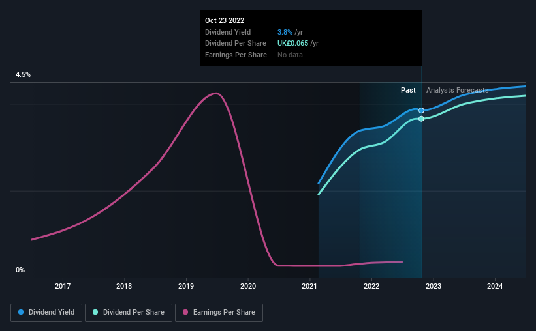The height and width of the screenshot is (331, 536).
Task: Click the 0% y-axis label
Action: click(x=20, y=270)
